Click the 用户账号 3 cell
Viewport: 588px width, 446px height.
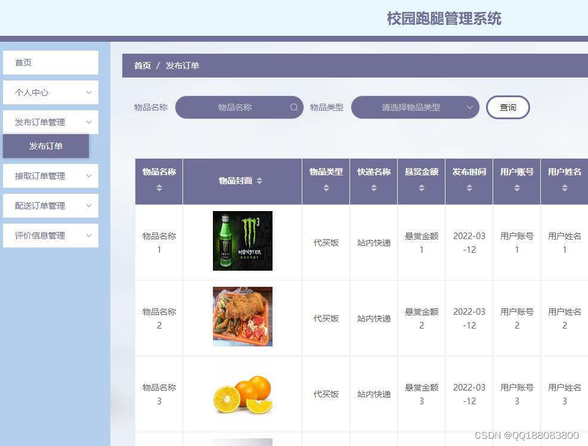pos(517,394)
